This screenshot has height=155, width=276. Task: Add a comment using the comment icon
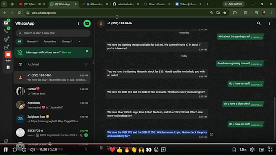163,150
